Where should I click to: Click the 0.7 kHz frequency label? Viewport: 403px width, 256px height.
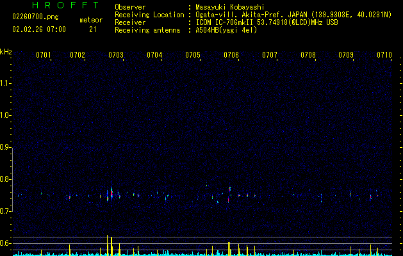(5, 211)
